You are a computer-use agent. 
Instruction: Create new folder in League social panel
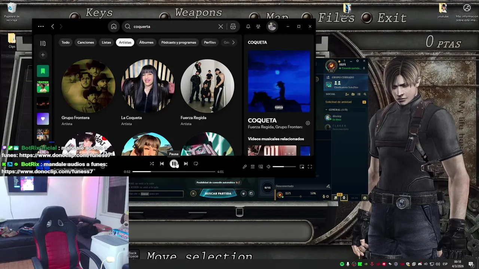point(353,94)
